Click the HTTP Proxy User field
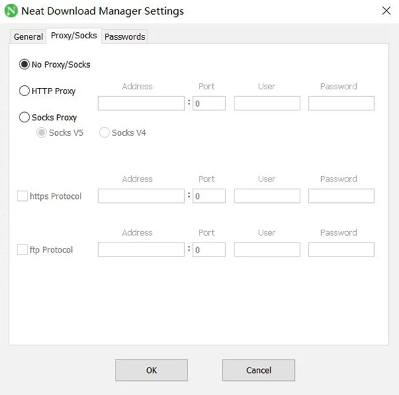The height and width of the screenshot is (395, 399). point(267,103)
